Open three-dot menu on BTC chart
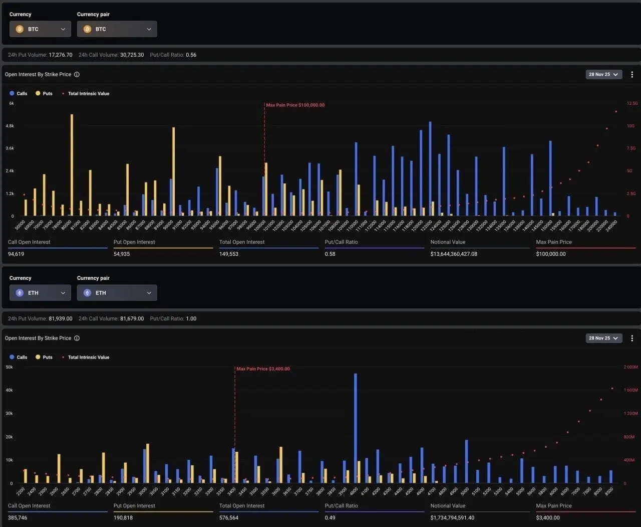Screen dimensions: 641x527 [x=632, y=74]
